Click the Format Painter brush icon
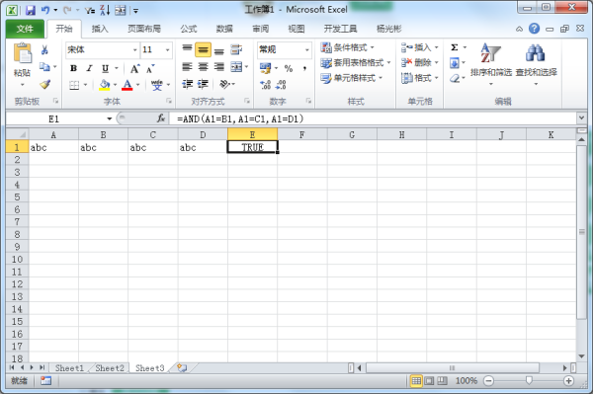 (45, 84)
